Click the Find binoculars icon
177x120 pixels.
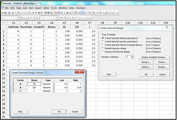pos(39,13)
